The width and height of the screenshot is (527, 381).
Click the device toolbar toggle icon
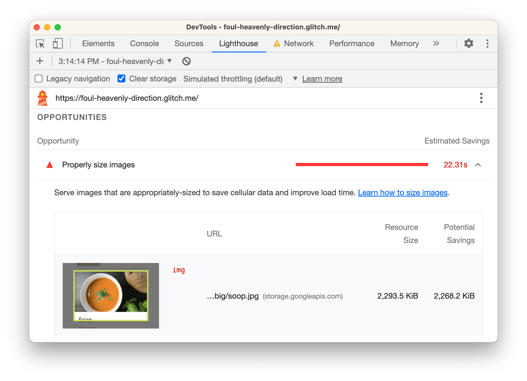click(57, 44)
